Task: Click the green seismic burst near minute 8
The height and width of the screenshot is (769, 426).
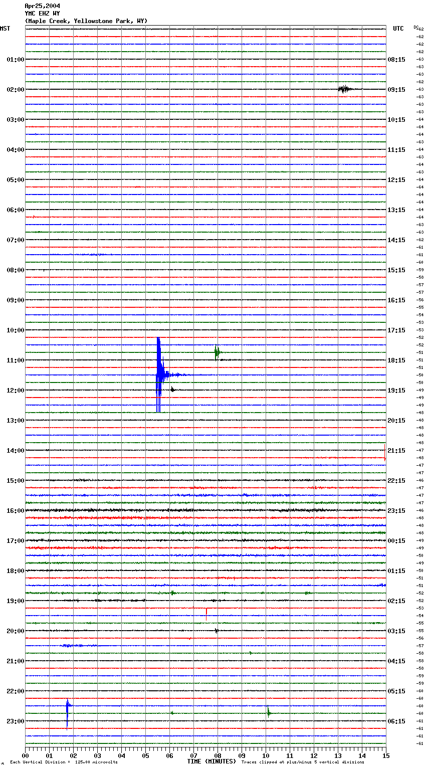Action: point(217,352)
